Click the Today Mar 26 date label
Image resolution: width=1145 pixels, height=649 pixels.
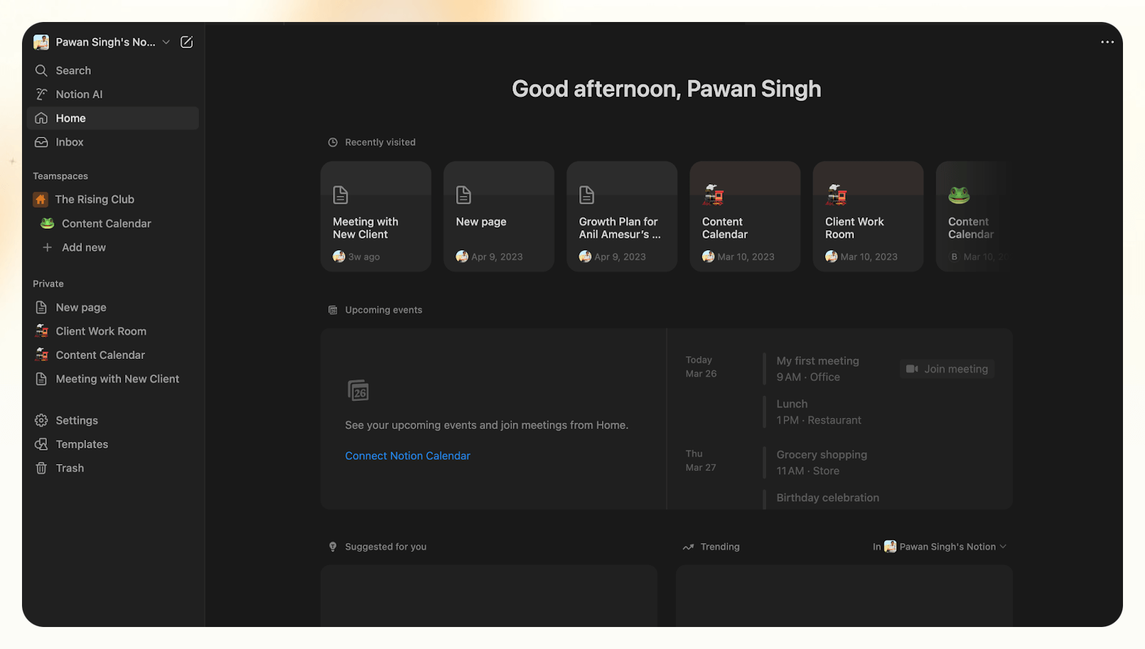(701, 366)
